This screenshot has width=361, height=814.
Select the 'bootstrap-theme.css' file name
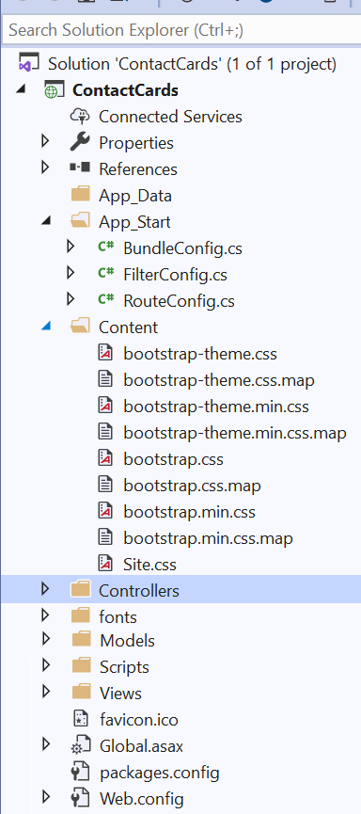[x=200, y=354]
